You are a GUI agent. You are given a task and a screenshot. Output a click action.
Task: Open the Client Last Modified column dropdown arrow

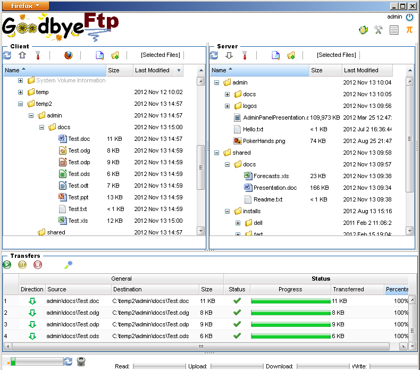pos(179,71)
